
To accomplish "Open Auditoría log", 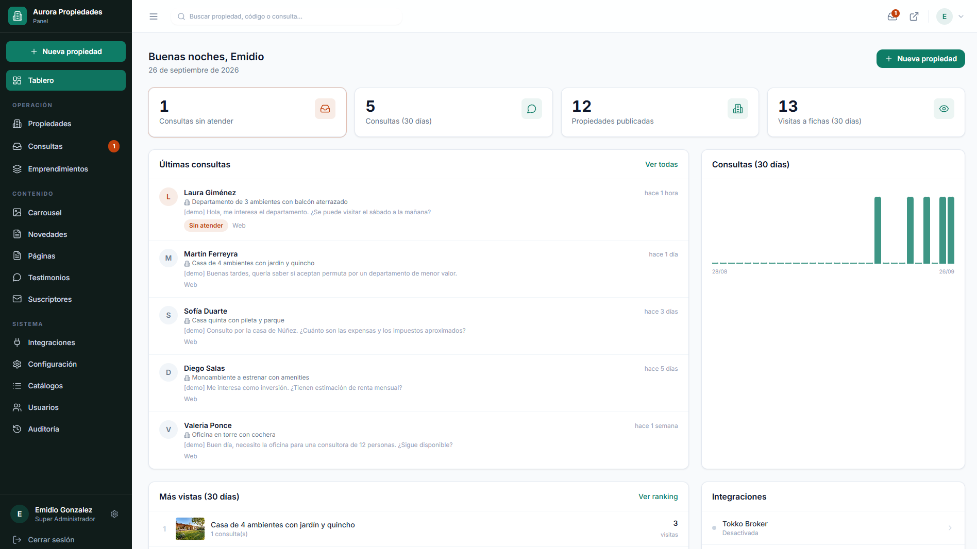I will click(x=66, y=429).
